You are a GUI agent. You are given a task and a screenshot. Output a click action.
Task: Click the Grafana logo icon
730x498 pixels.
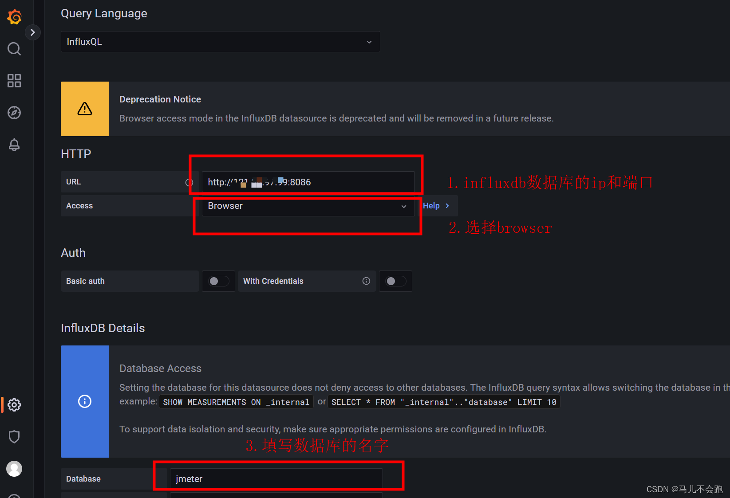[14, 17]
